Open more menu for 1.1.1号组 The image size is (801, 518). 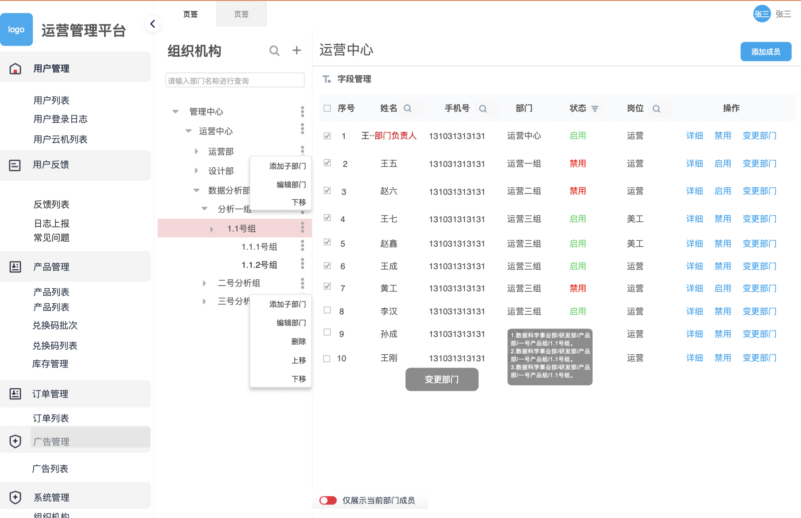303,245
